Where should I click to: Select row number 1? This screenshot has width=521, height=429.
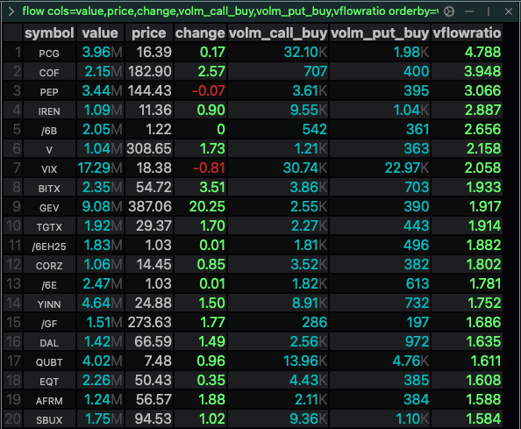click(x=13, y=53)
